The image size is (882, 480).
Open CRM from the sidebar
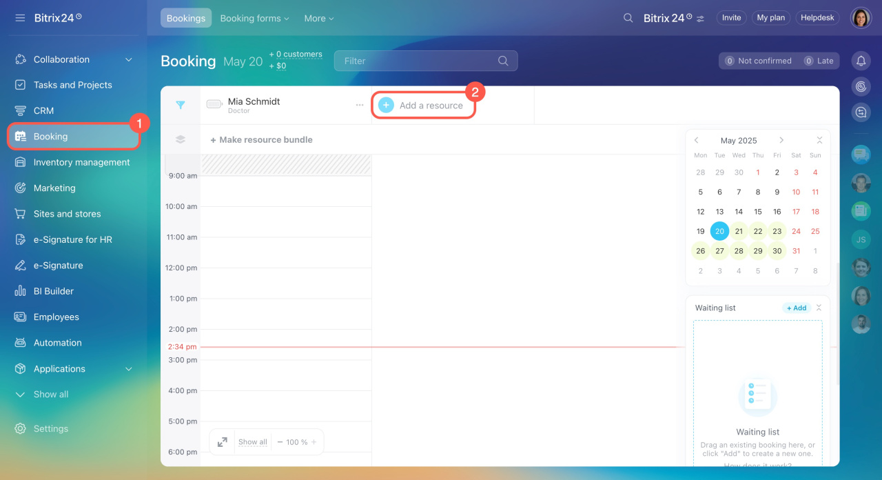coord(43,110)
